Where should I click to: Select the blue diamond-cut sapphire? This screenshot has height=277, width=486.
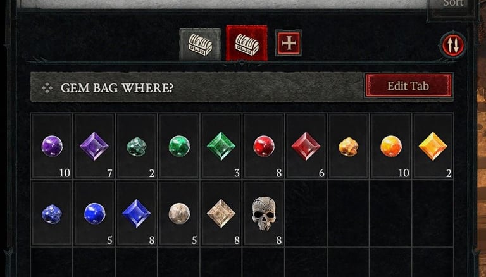pos(137,214)
